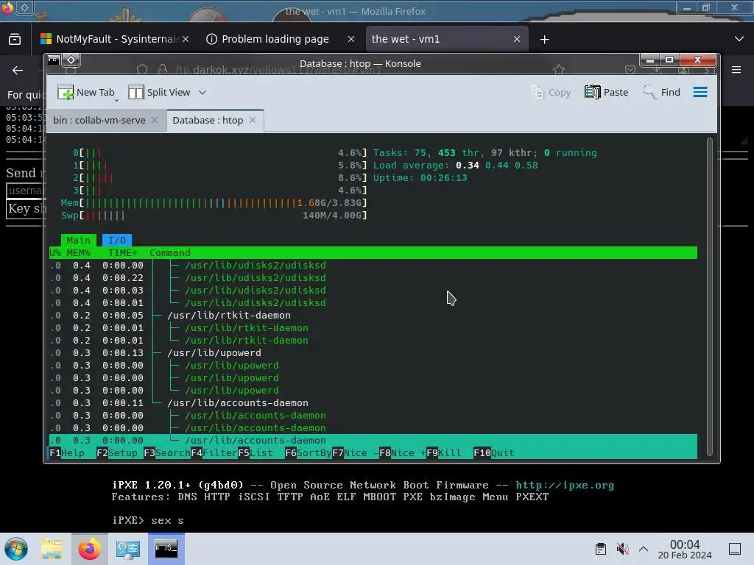This screenshot has width=754, height=565.
Task: Click F4 Filter in htop footer
Action: [214, 453]
